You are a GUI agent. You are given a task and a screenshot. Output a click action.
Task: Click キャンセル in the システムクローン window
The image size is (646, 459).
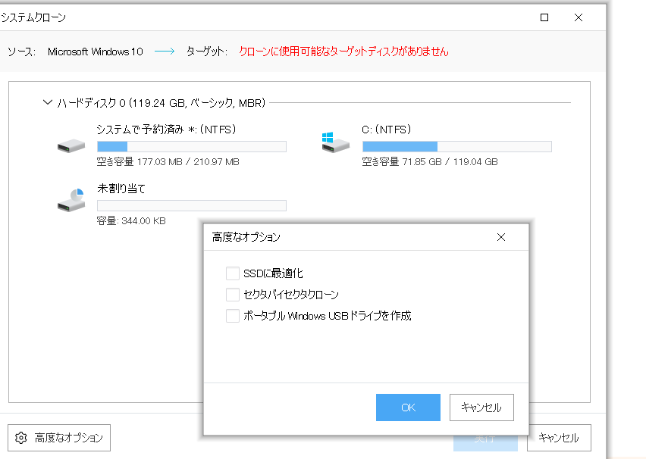(559, 438)
